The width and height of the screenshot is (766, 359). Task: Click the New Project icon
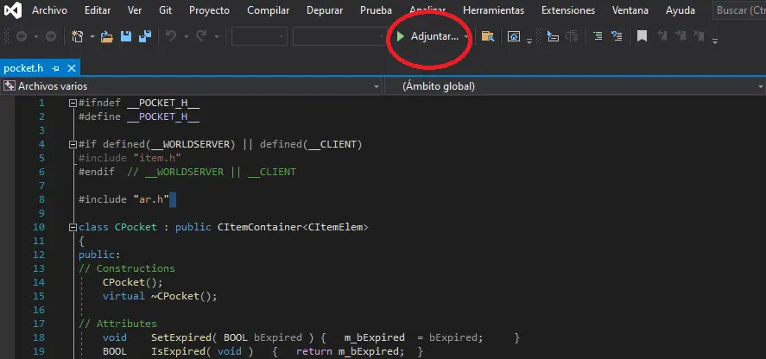(x=78, y=36)
